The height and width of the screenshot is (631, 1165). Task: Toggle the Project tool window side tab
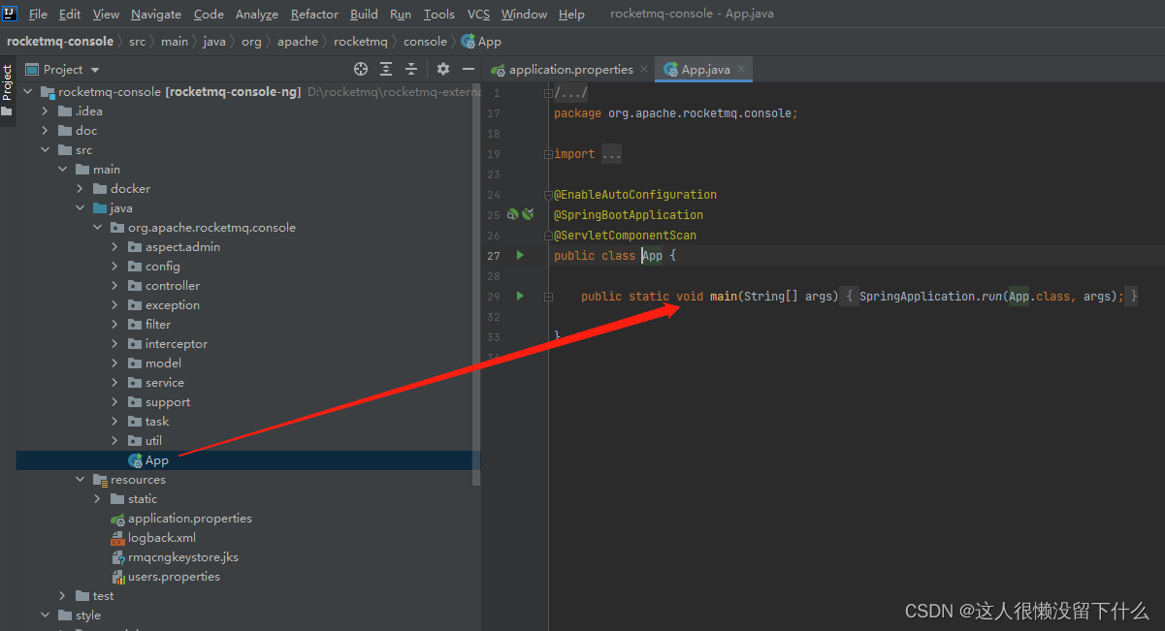(7, 83)
